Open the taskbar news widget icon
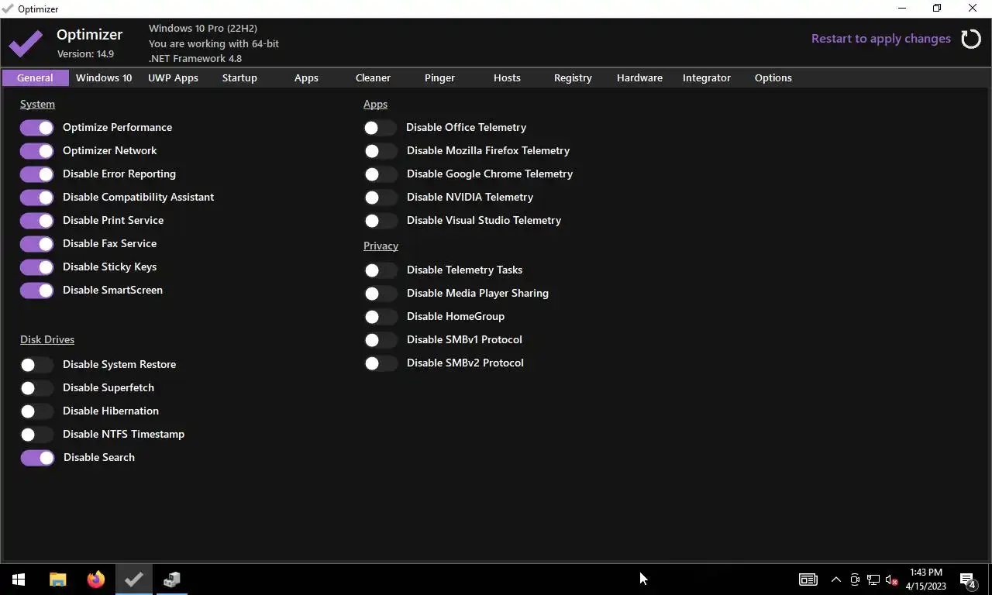The height and width of the screenshot is (595, 992). point(808,580)
